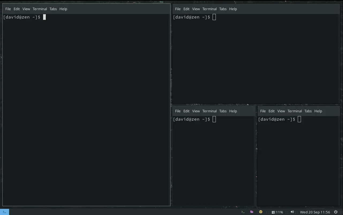Open Edit menu in the bottom-right terminal
The height and width of the screenshot is (215, 343).
click(x=272, y=111)
